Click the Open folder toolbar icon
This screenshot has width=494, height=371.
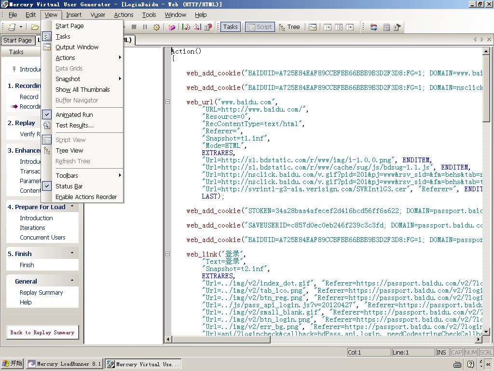(x=35, y=27)
